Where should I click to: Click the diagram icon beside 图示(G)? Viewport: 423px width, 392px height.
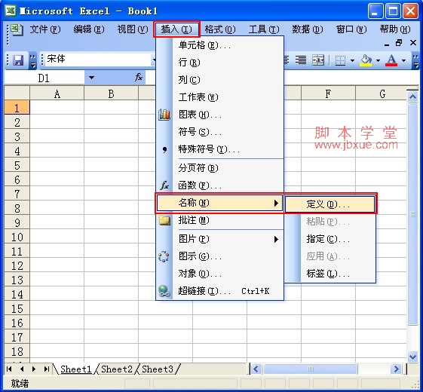tap(164, 256)
